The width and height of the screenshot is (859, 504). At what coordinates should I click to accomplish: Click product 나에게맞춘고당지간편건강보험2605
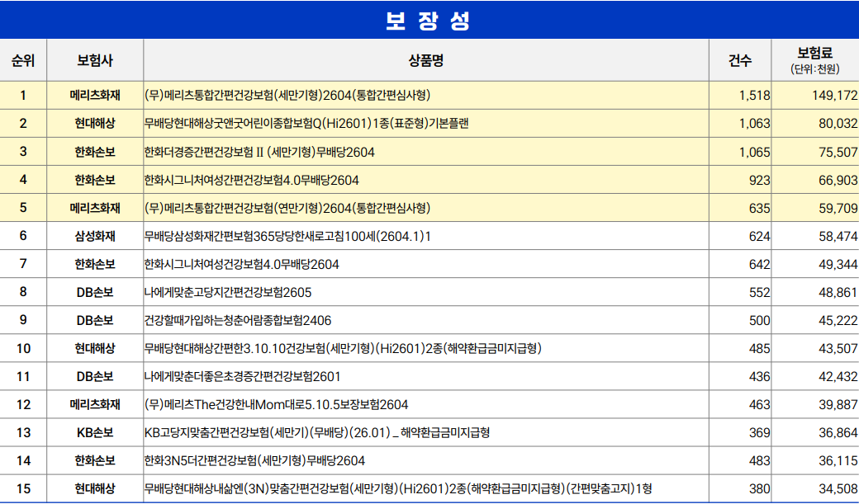[x=228, y=292]
